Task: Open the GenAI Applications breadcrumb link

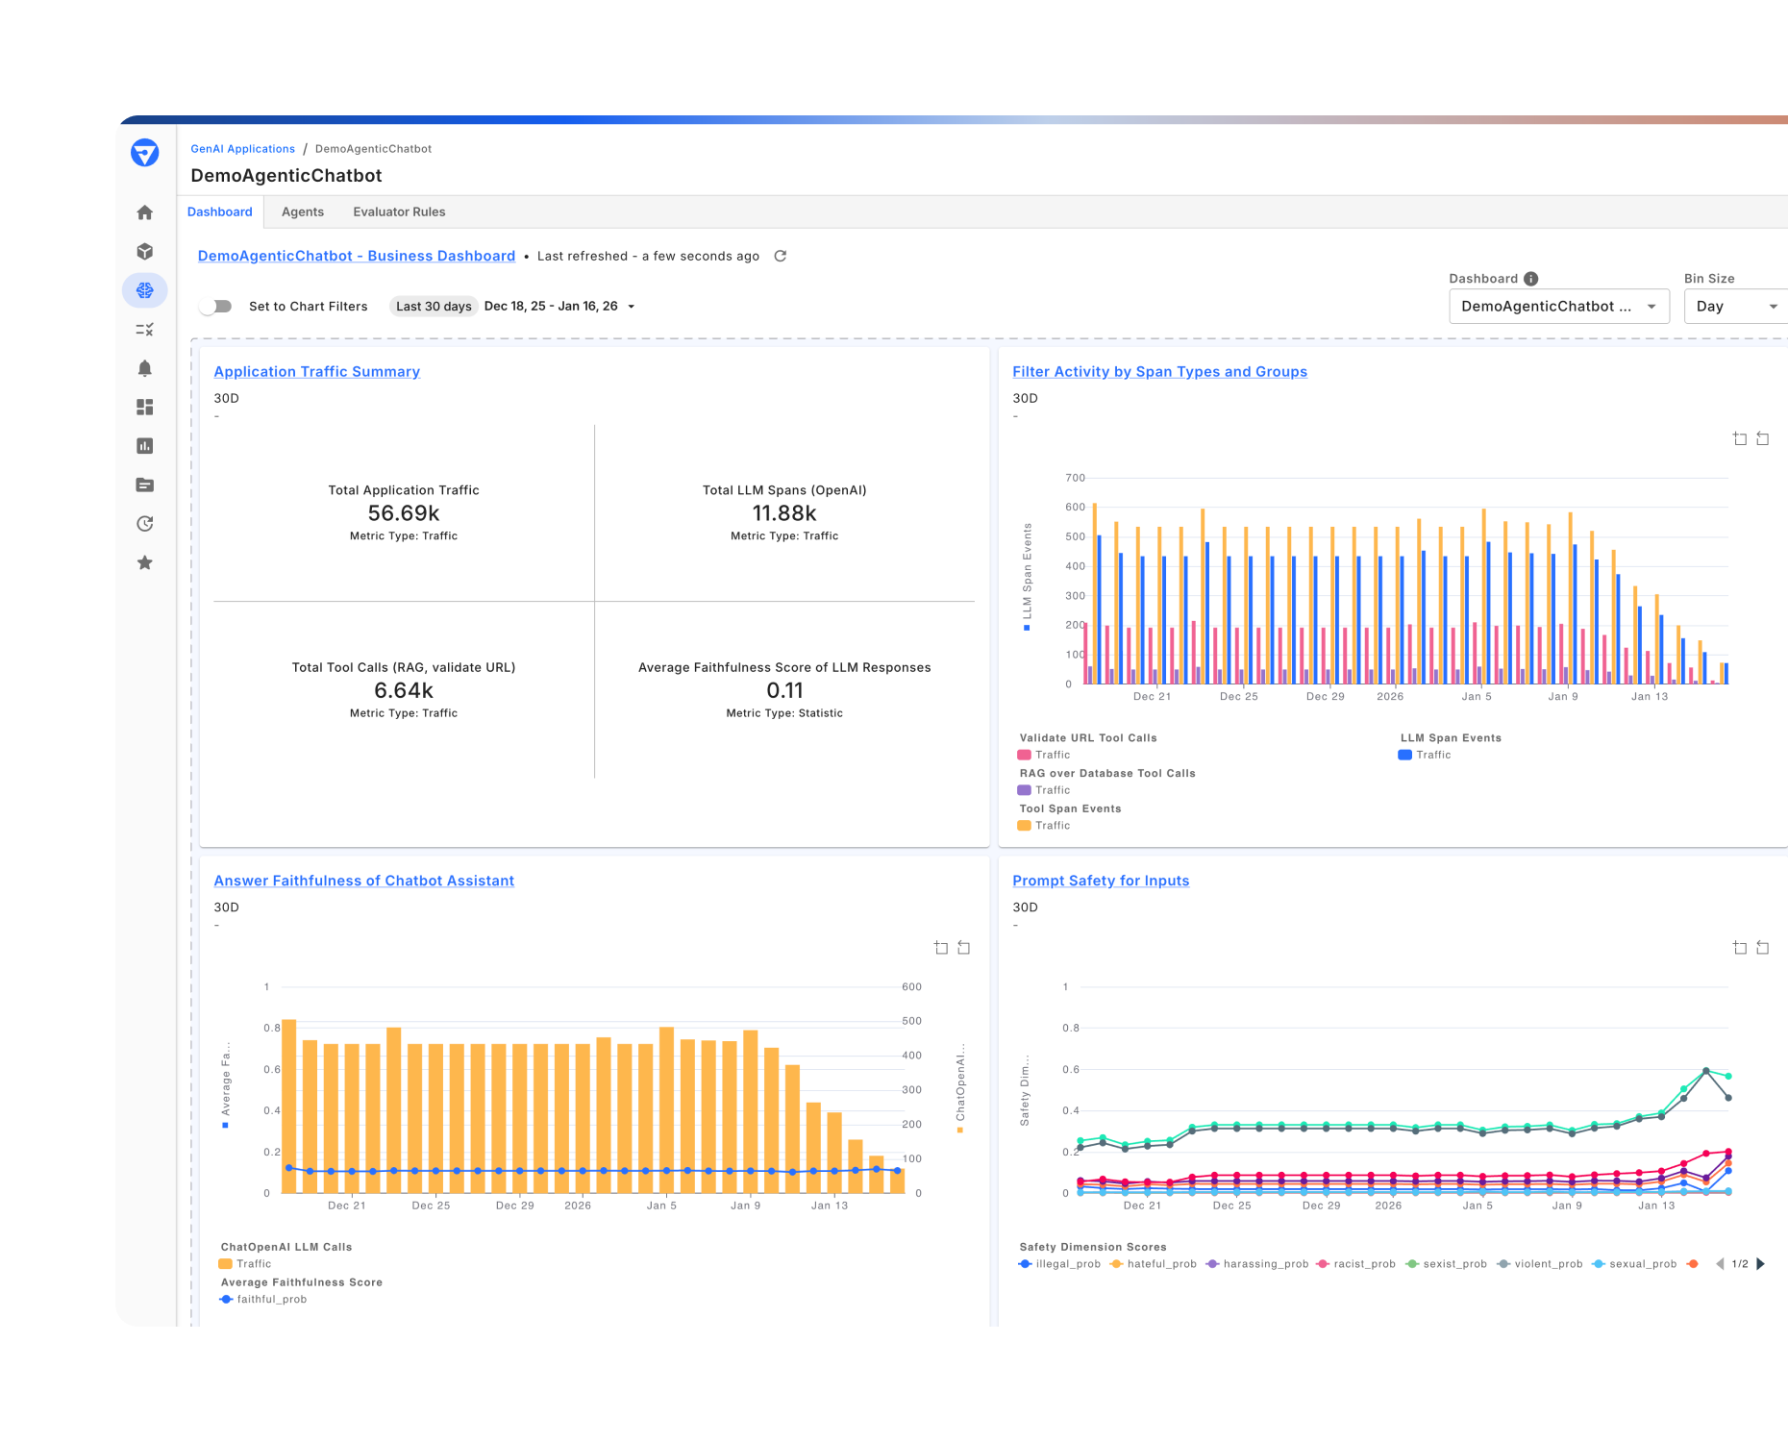Action: click(x=242, y=148)
